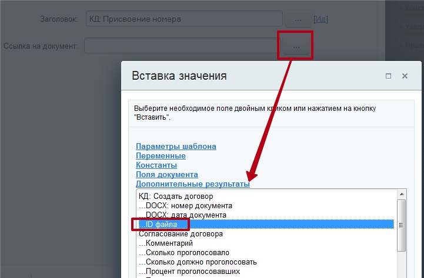424x278 pixels.
Task: Select DOCX: дата документа in the list
Action: coord(182,215)
